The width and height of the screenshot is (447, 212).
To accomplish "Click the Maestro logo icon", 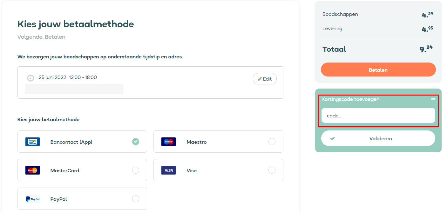I will [168, 142].
